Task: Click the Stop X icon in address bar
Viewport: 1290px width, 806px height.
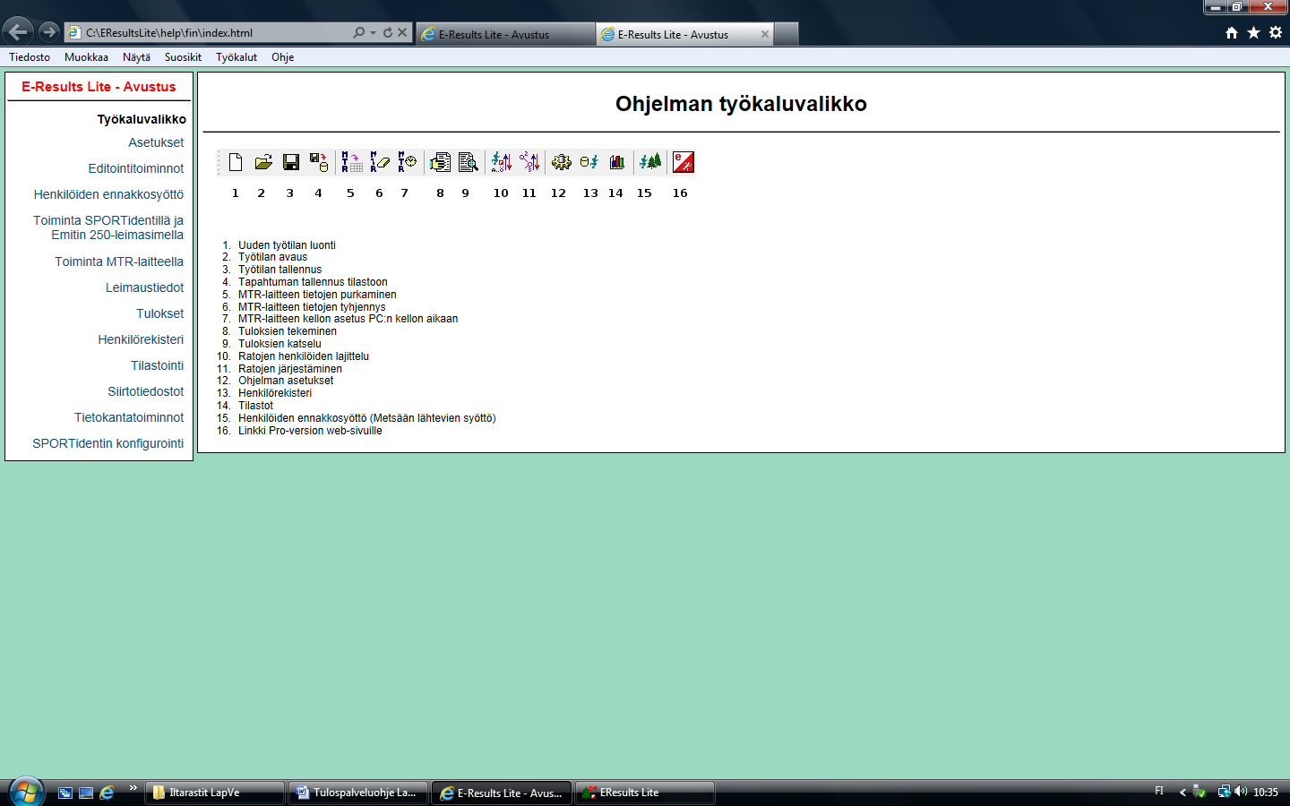Action: tap(402, 32)
